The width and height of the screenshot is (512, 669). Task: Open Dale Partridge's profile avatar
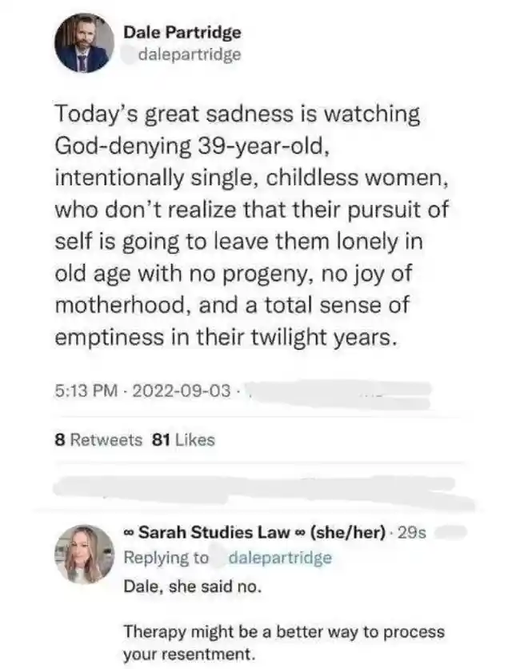pos(84,43)
